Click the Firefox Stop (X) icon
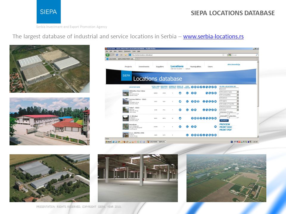 pos(121,55)
